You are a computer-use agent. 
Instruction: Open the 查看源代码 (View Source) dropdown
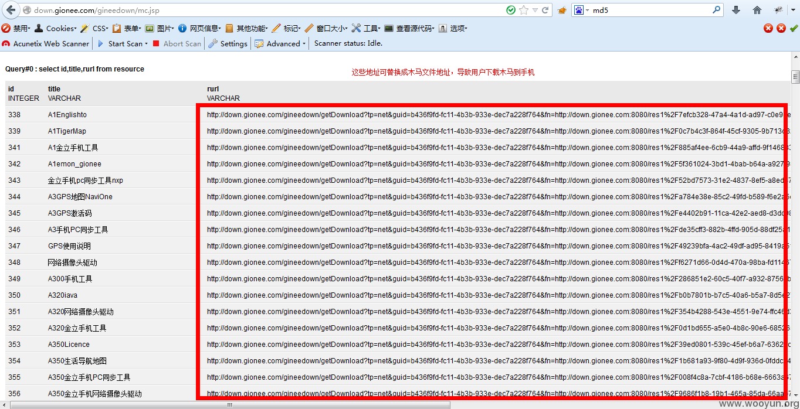[x=411, y=28]
